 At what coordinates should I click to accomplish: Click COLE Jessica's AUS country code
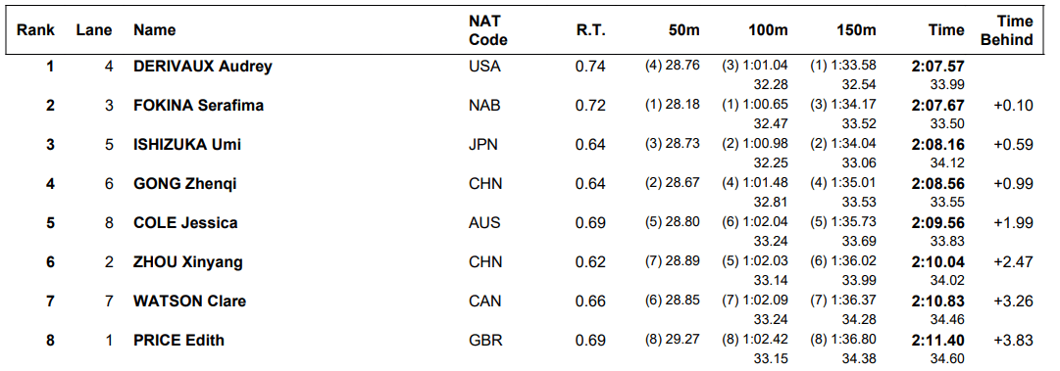coord(484,222)
